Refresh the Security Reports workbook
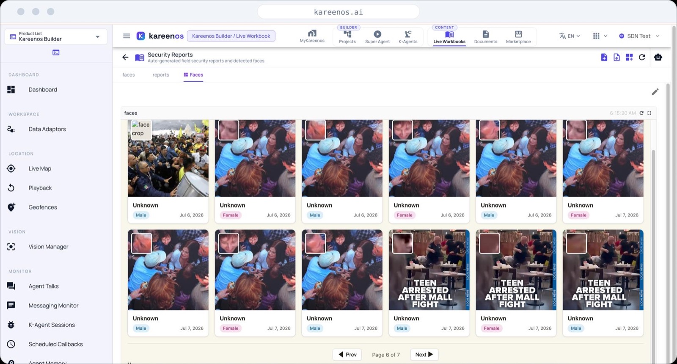677x364 pixels. click(642, 57)
